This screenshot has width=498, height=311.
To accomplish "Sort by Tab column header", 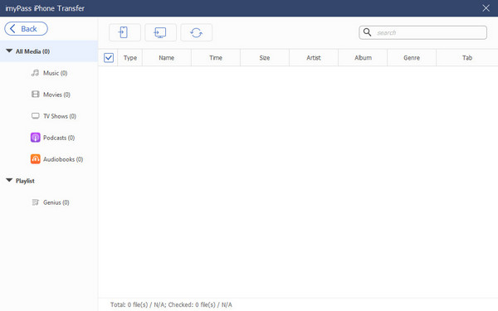I will 467,58.
